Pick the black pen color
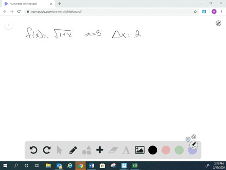 153,150
